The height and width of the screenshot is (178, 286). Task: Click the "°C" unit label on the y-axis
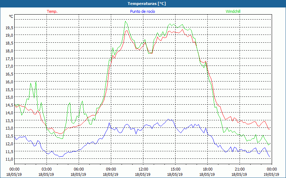point(11,16)
